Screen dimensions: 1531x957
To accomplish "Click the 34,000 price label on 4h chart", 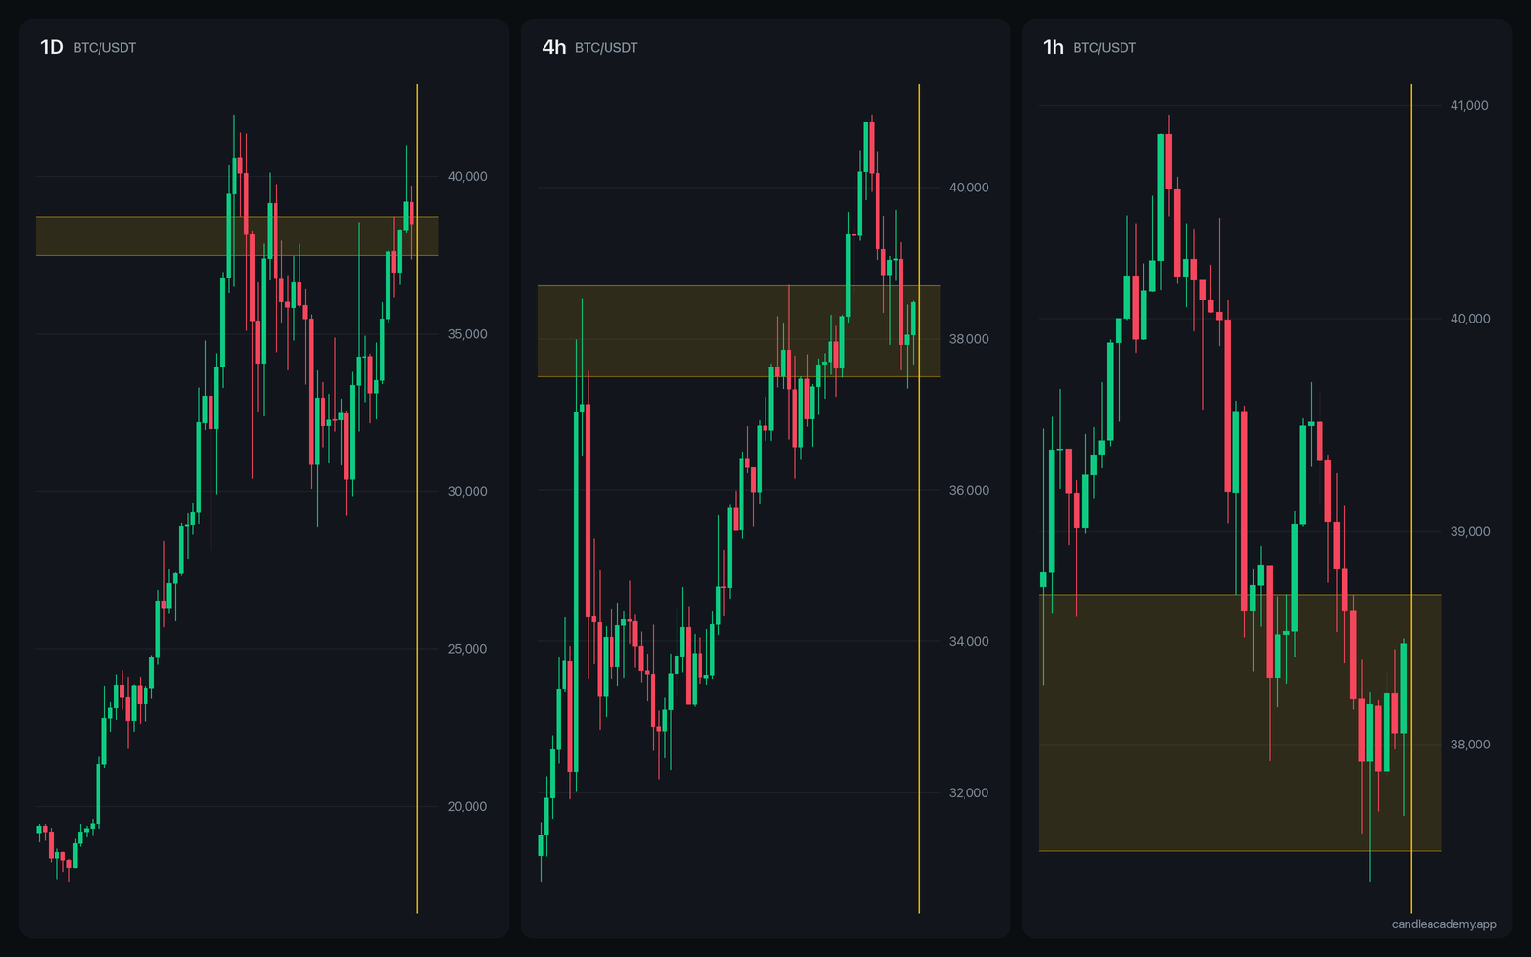I will [968, 641].
